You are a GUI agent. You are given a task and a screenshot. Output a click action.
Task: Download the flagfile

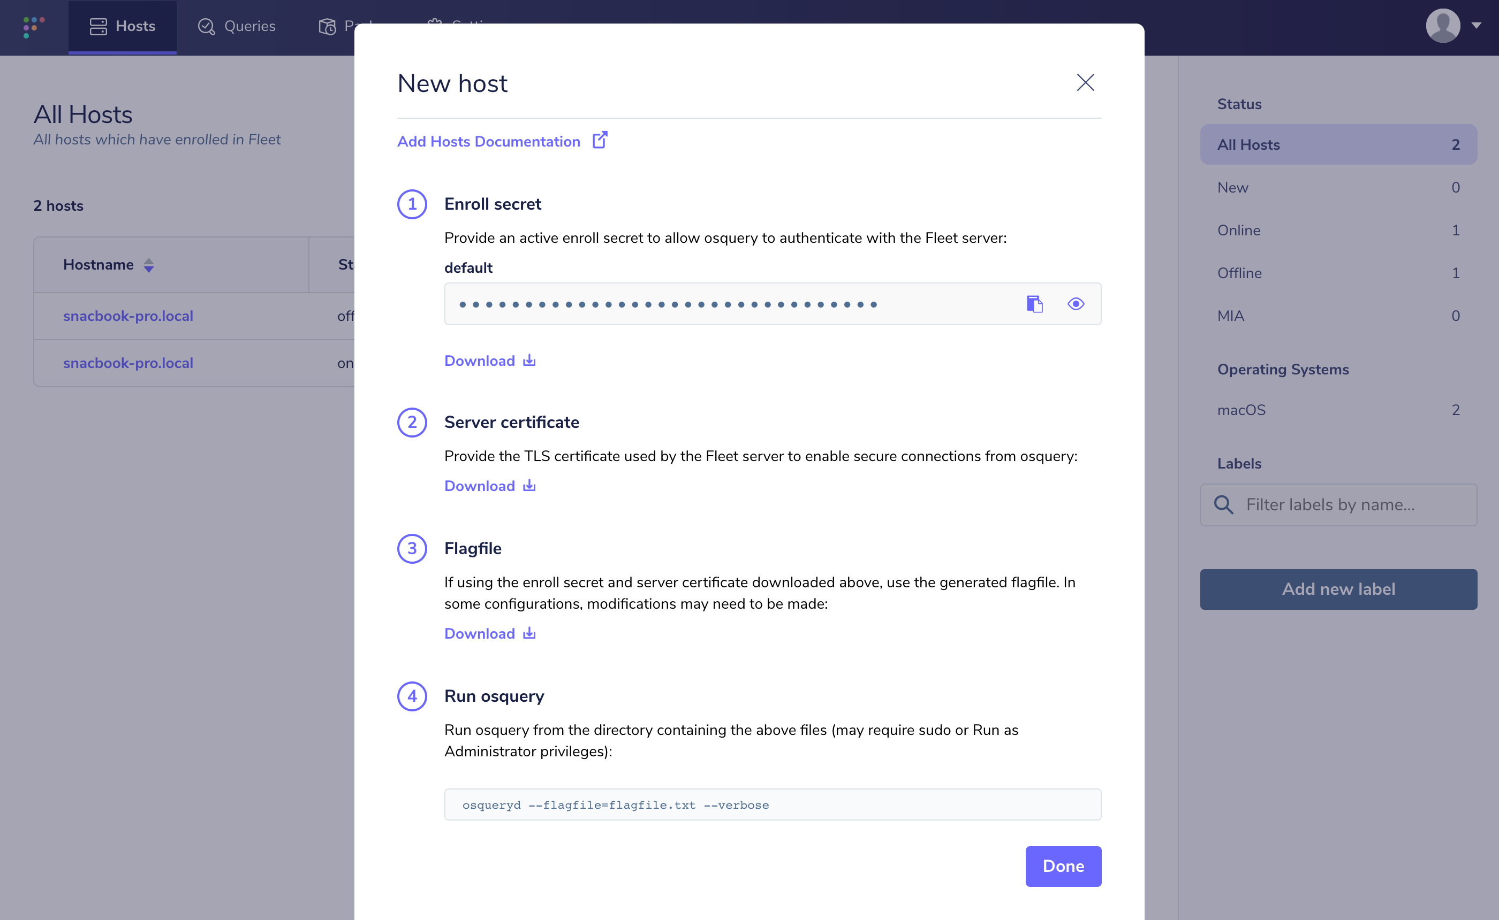489,633
